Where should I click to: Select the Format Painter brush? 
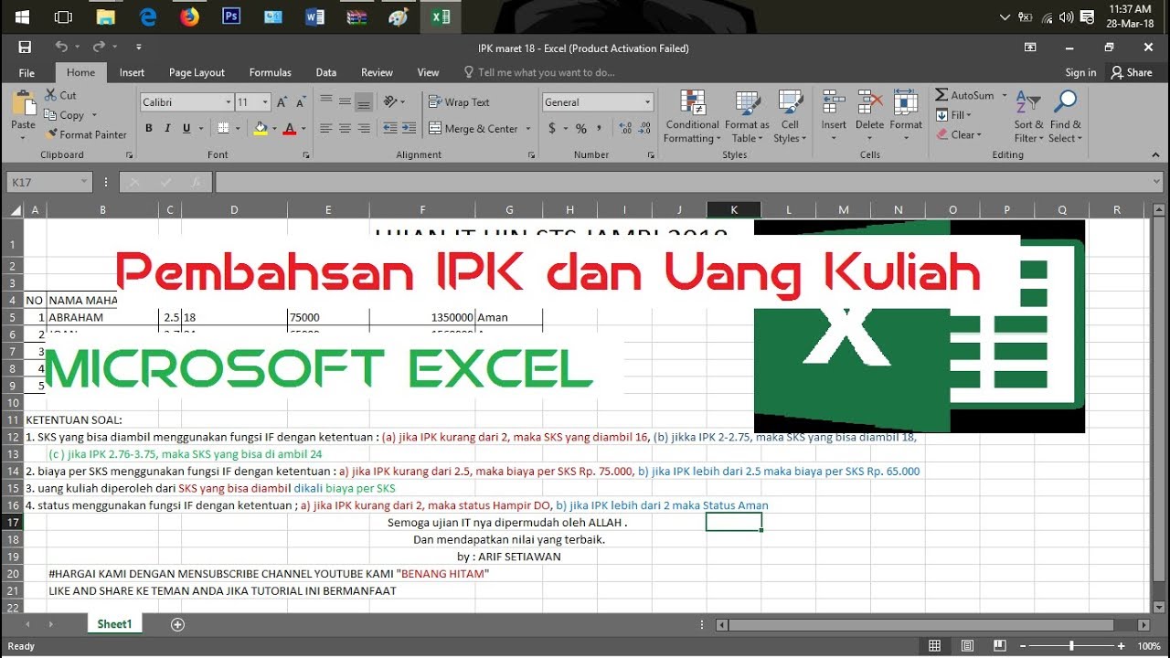click(x=86, y=134)
